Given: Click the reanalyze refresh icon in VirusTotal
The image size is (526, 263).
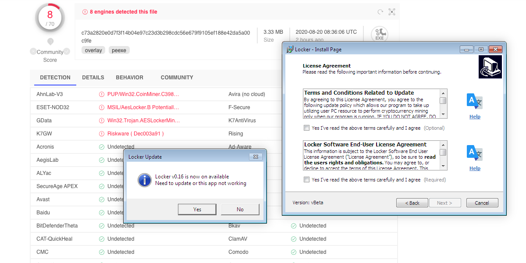Looking at the screenshot, I should 380,12.
